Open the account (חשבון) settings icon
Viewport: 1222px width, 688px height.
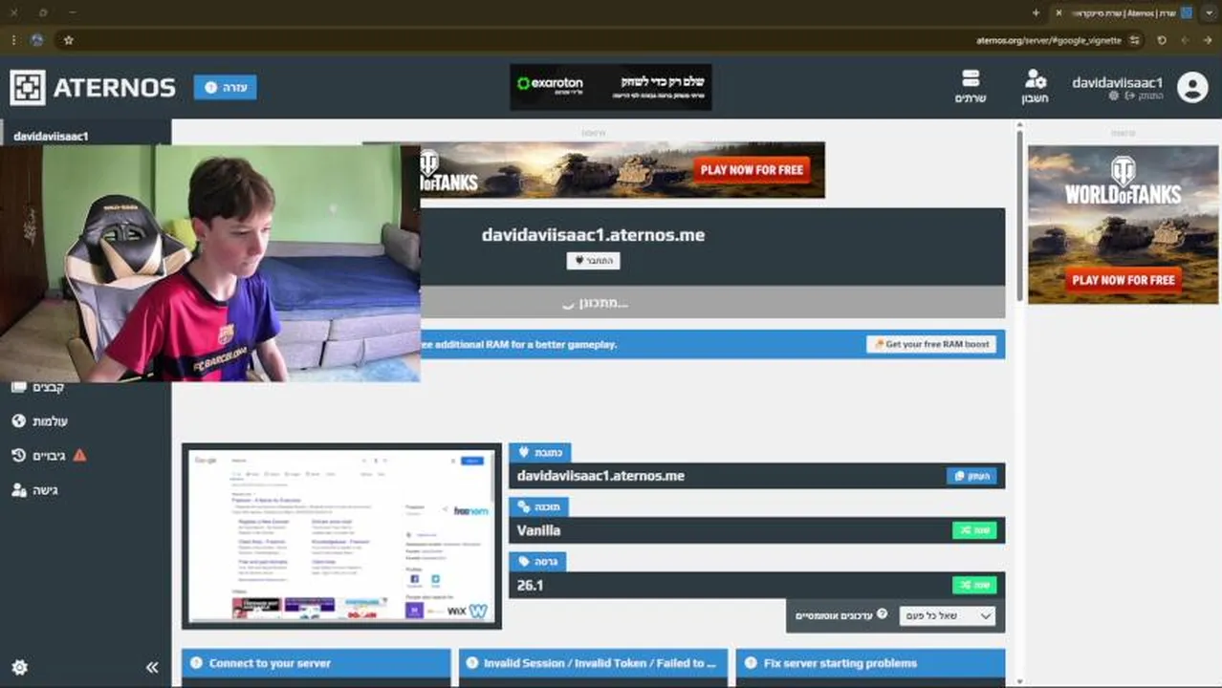tap(1036, 86)
